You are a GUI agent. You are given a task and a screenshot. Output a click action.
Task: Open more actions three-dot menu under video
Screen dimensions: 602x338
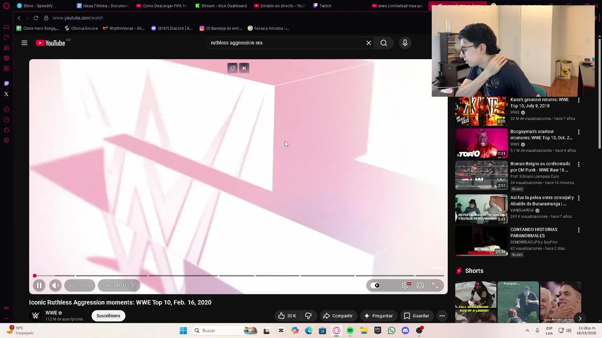tap(442, 316)
